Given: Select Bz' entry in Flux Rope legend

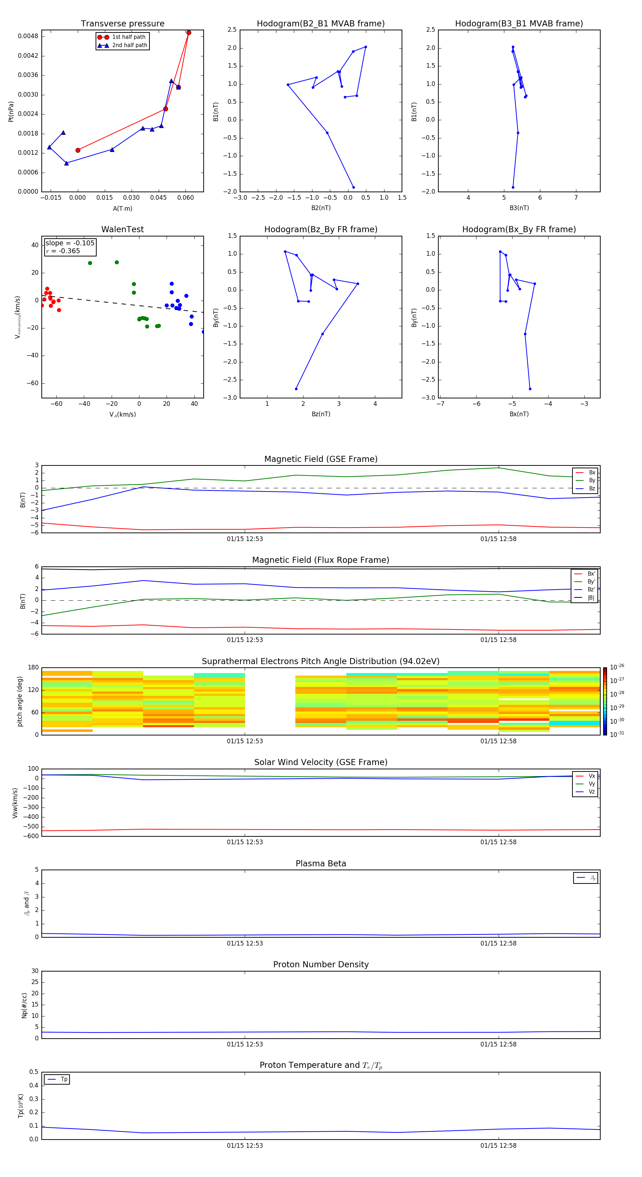Looking at the screenshot, I should (x=585, y=590).
